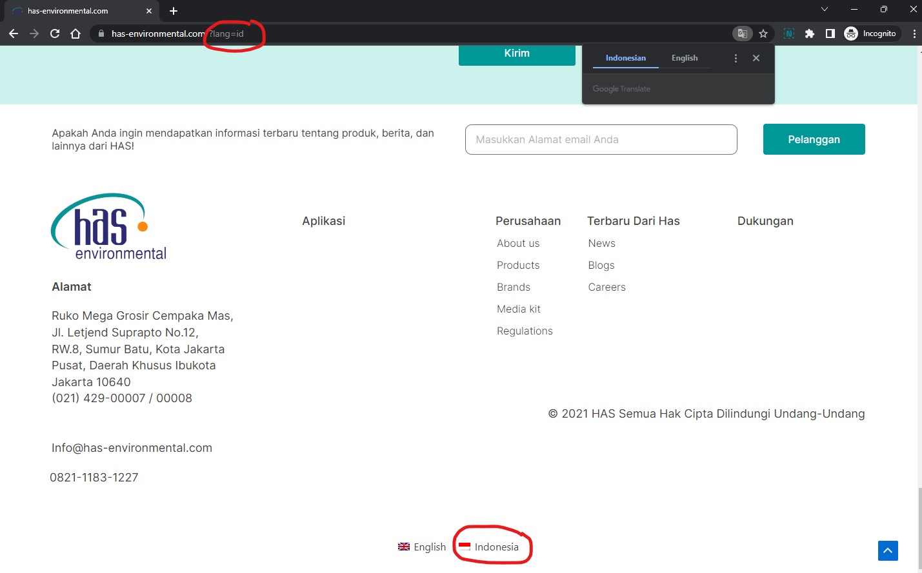Image resolution: width=922 pixels, height=573 pixels.
Task: Select Indonesian in translate popup
Action: coord(626,58)
